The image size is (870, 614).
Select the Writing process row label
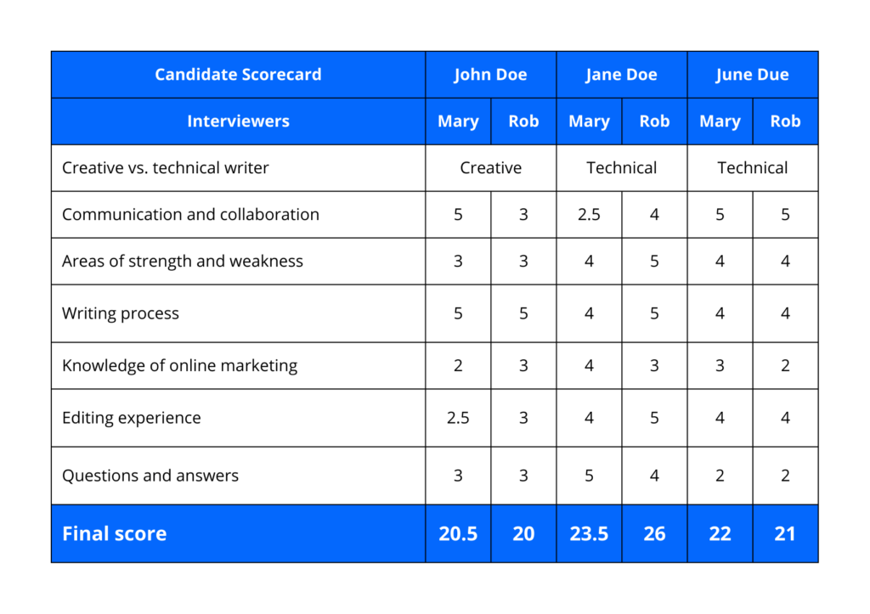pyautogui.click(x=121, y=313)
